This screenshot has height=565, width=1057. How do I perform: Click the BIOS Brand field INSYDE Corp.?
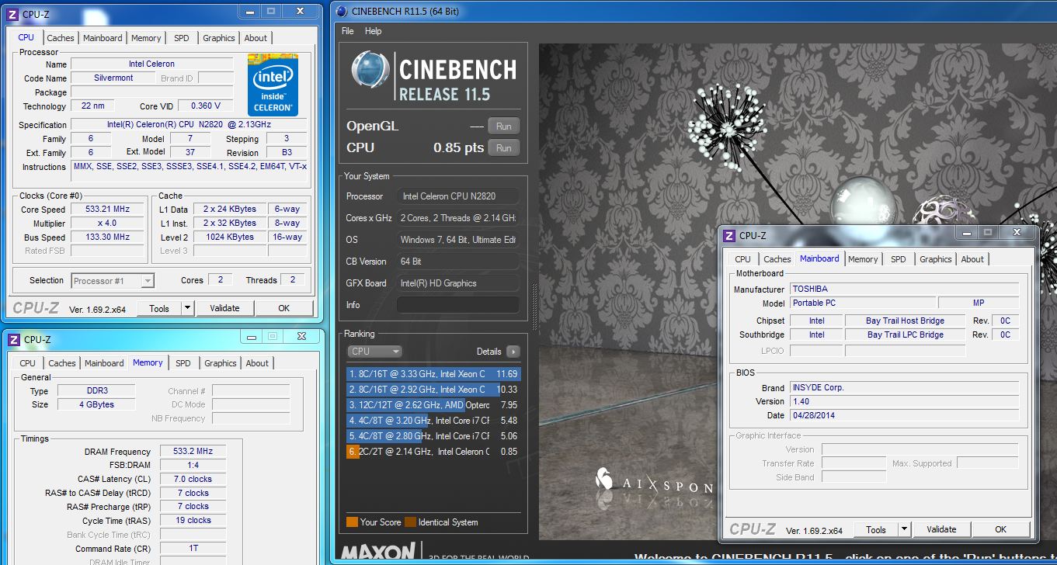point(904,387)
